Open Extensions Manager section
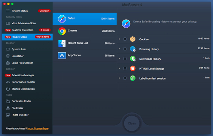 (27, 75)
